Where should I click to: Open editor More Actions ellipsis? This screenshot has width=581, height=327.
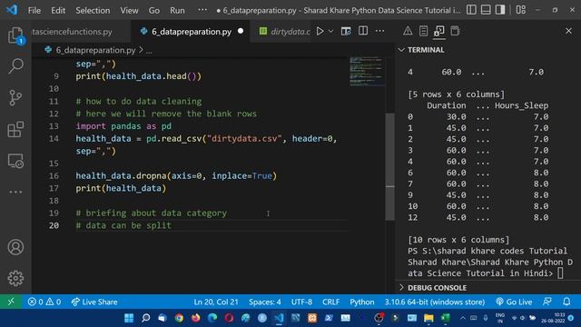[379, 31]
